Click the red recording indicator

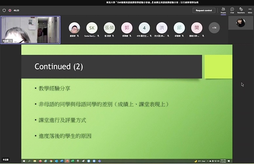click(10, 10)
